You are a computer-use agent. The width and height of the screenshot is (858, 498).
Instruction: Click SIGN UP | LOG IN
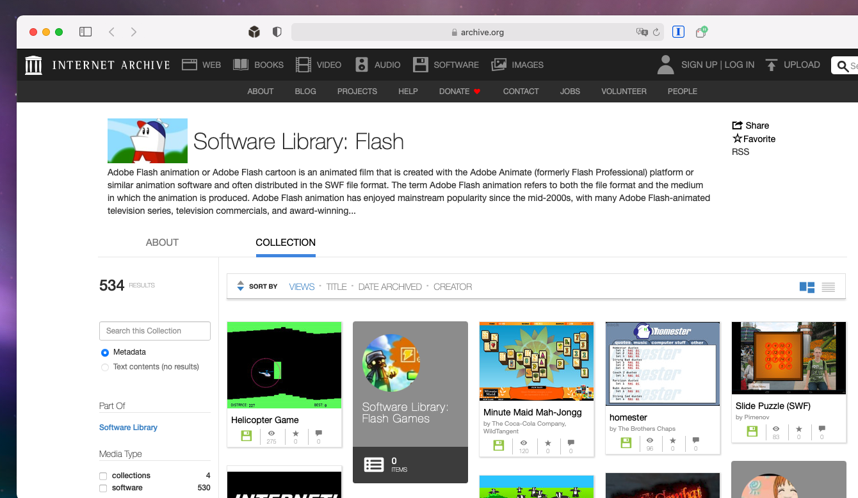coord(718,65)
